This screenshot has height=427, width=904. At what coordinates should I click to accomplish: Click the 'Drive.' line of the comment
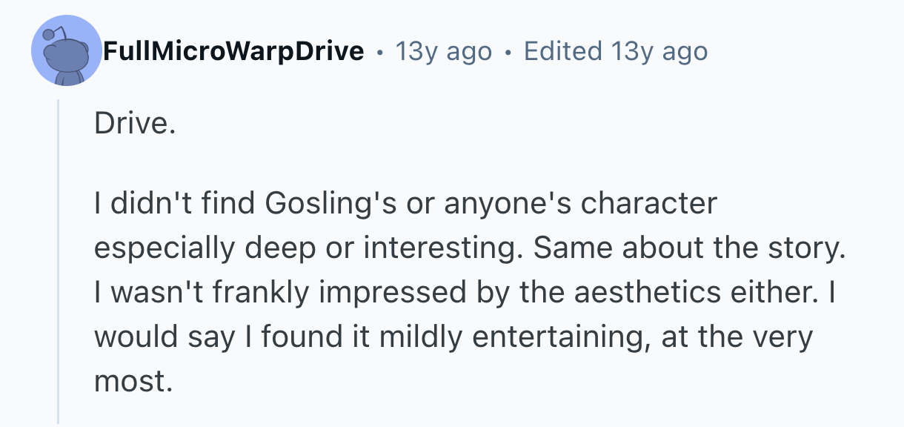coord(135,124)
